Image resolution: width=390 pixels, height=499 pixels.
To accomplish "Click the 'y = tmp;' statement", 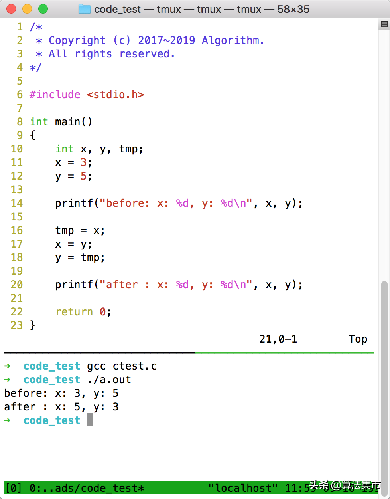I will pyautogui.click(x=80, y=257).
